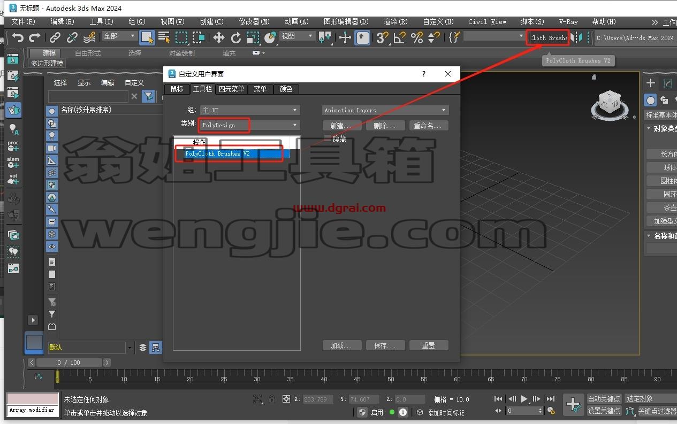
Task: Click the Time Configuration icon
Action: 550,411
